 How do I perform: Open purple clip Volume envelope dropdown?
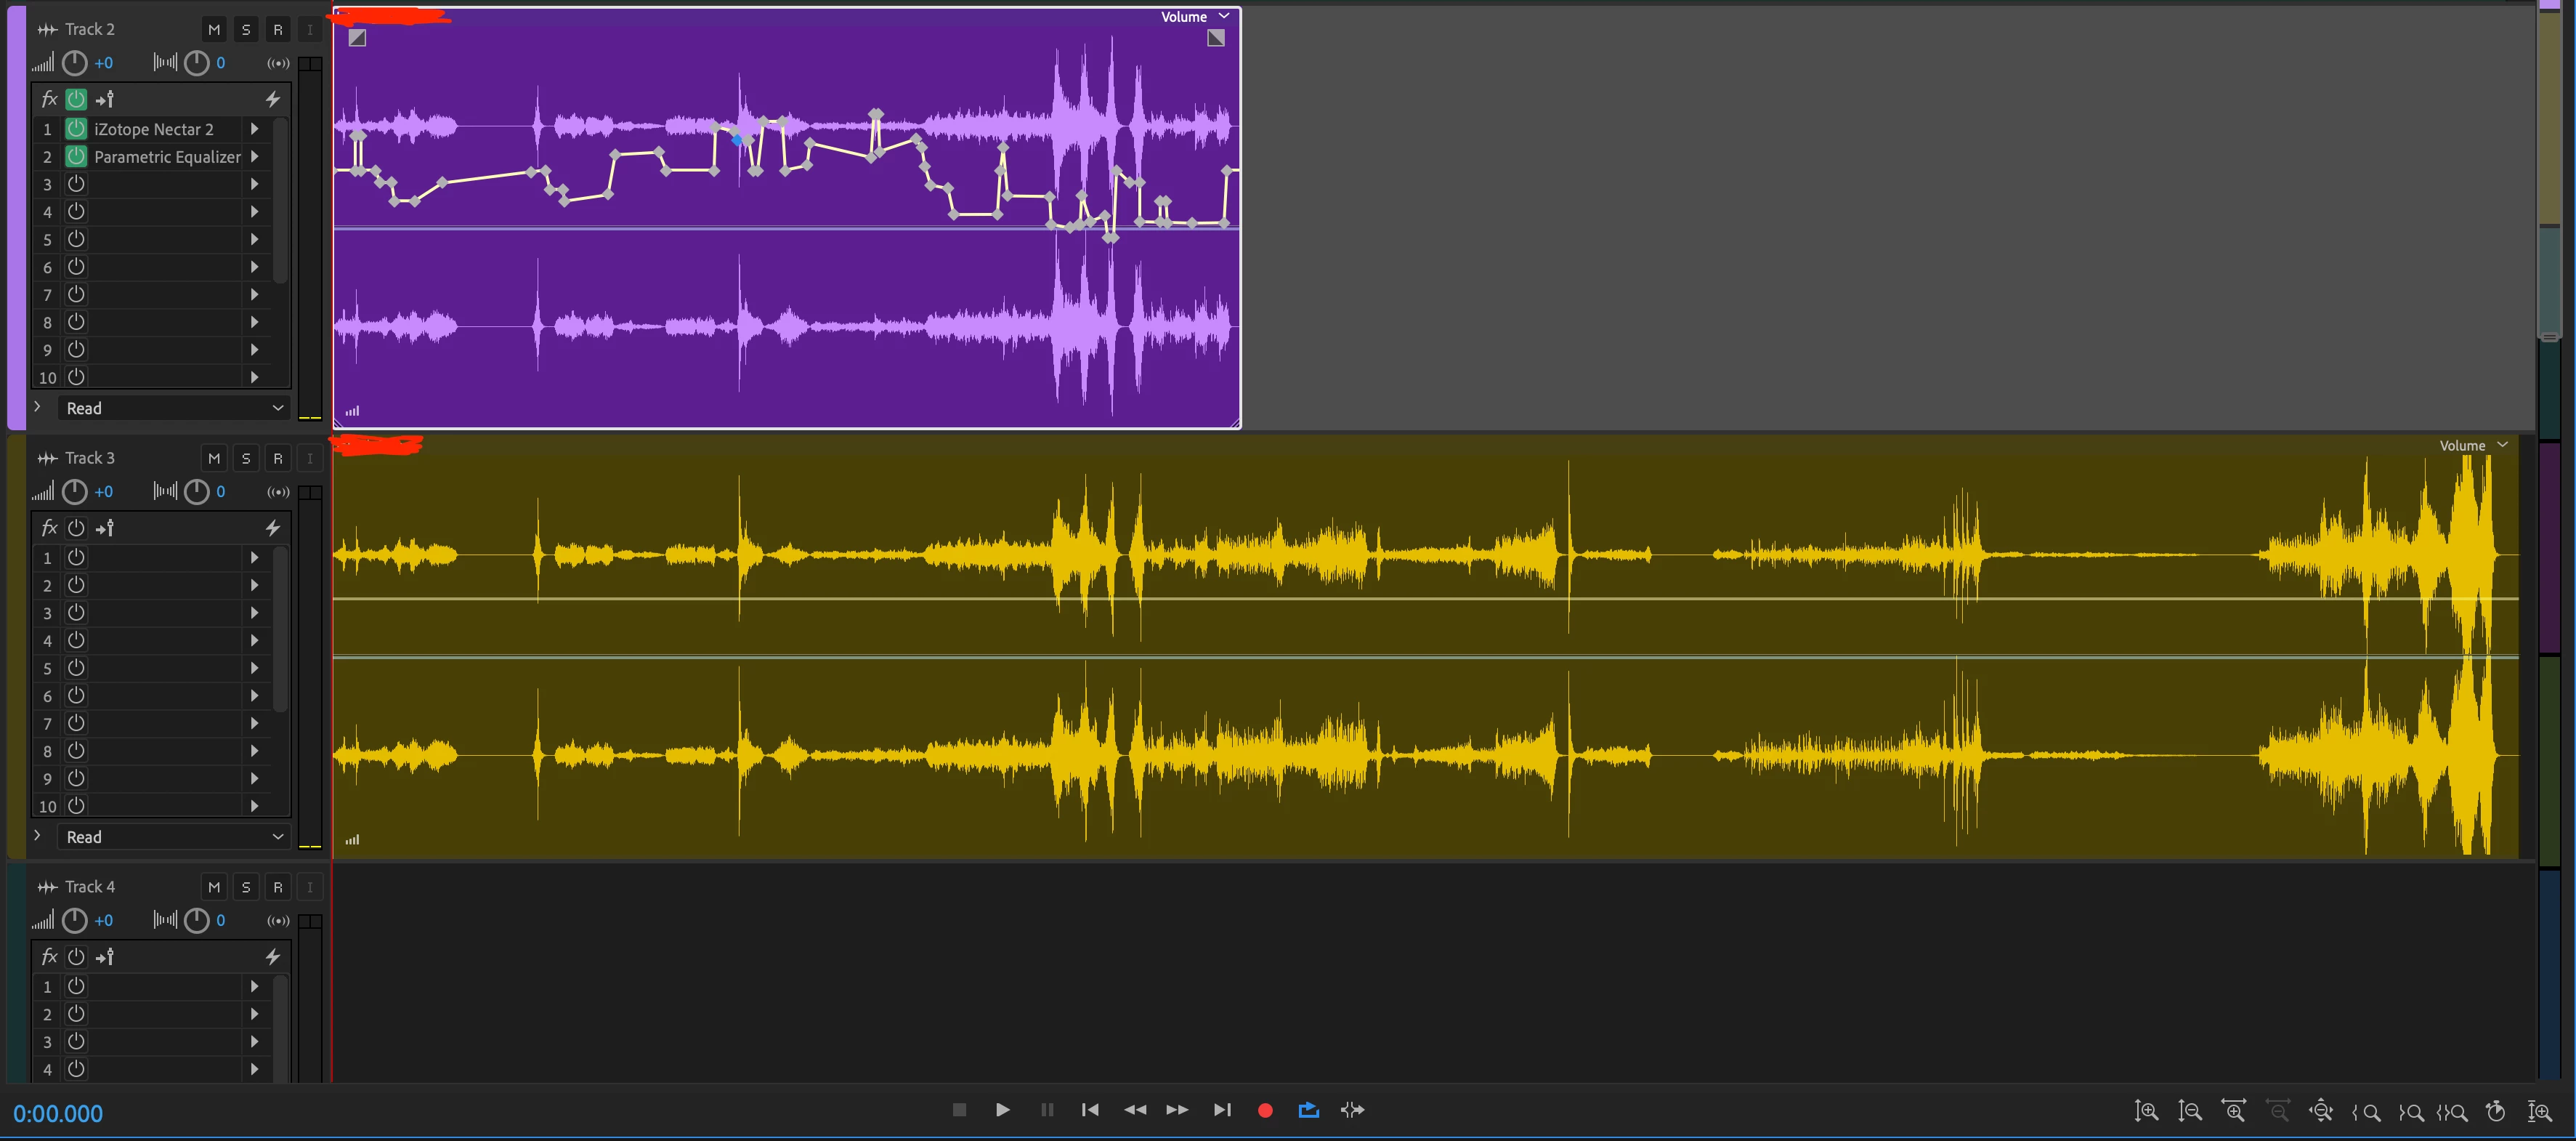(x=1223, y=16)
